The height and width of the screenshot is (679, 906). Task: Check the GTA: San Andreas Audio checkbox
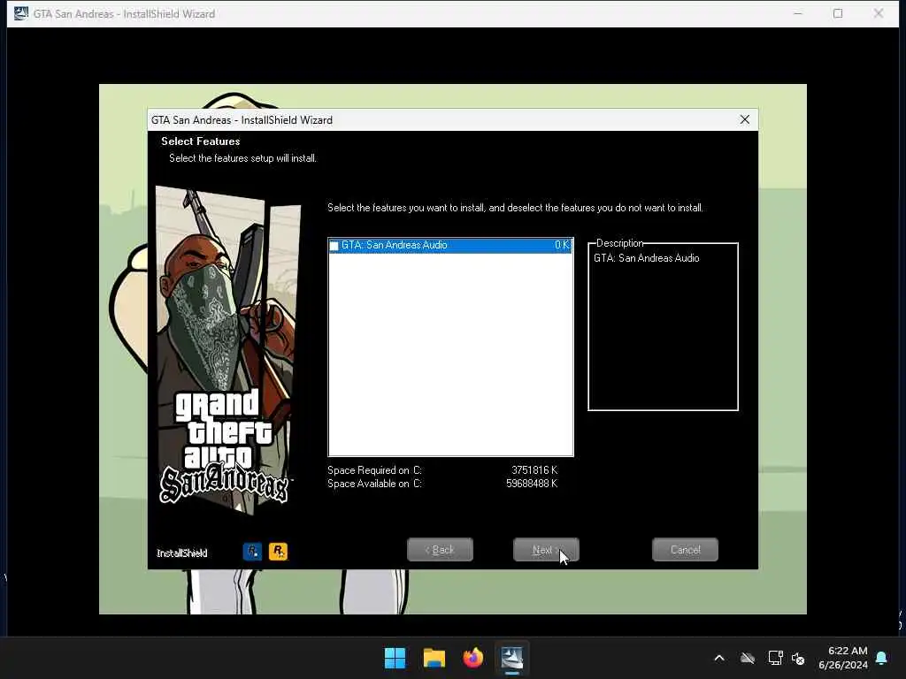pyautogui.click(x=334, y=246)
